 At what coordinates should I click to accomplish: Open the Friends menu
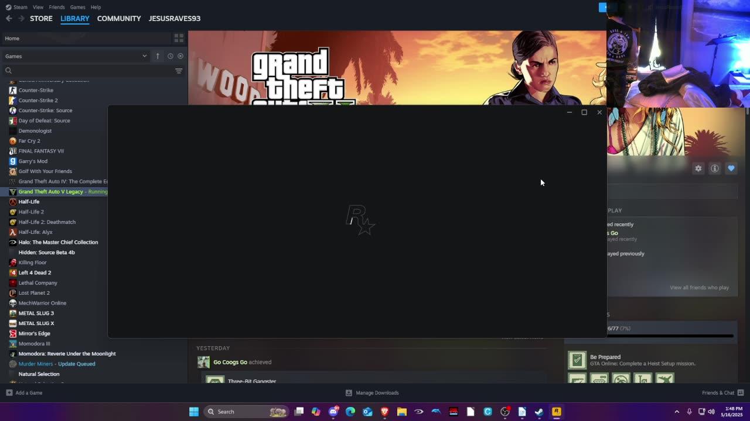(57, 7)
